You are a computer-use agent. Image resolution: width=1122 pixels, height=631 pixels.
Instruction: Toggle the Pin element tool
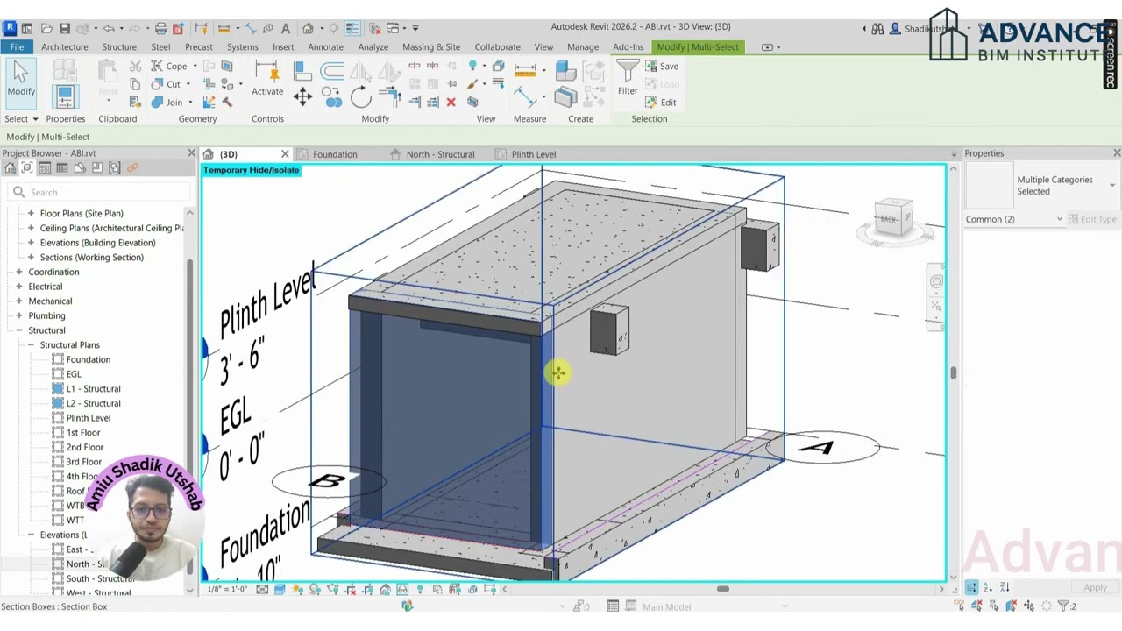pos(451,84)
